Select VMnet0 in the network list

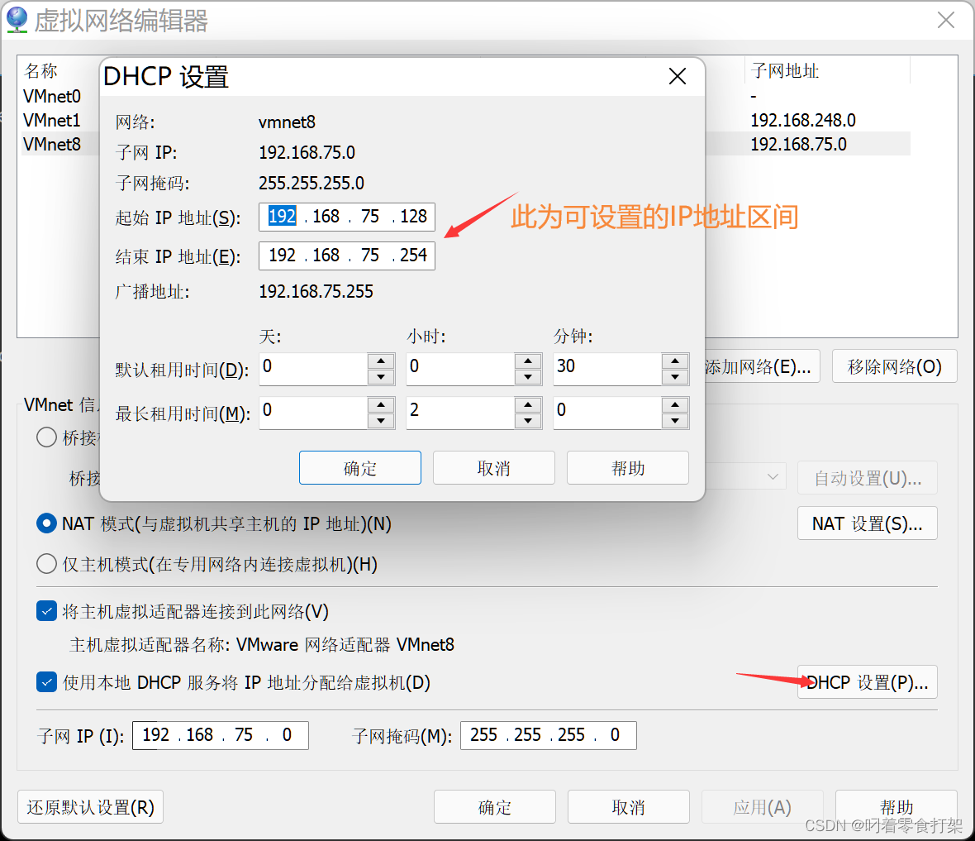point(52,96)
